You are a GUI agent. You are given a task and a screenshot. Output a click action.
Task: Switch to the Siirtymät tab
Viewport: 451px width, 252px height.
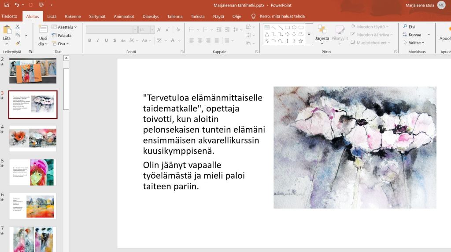pyautogui.click(x=97, y=16)
